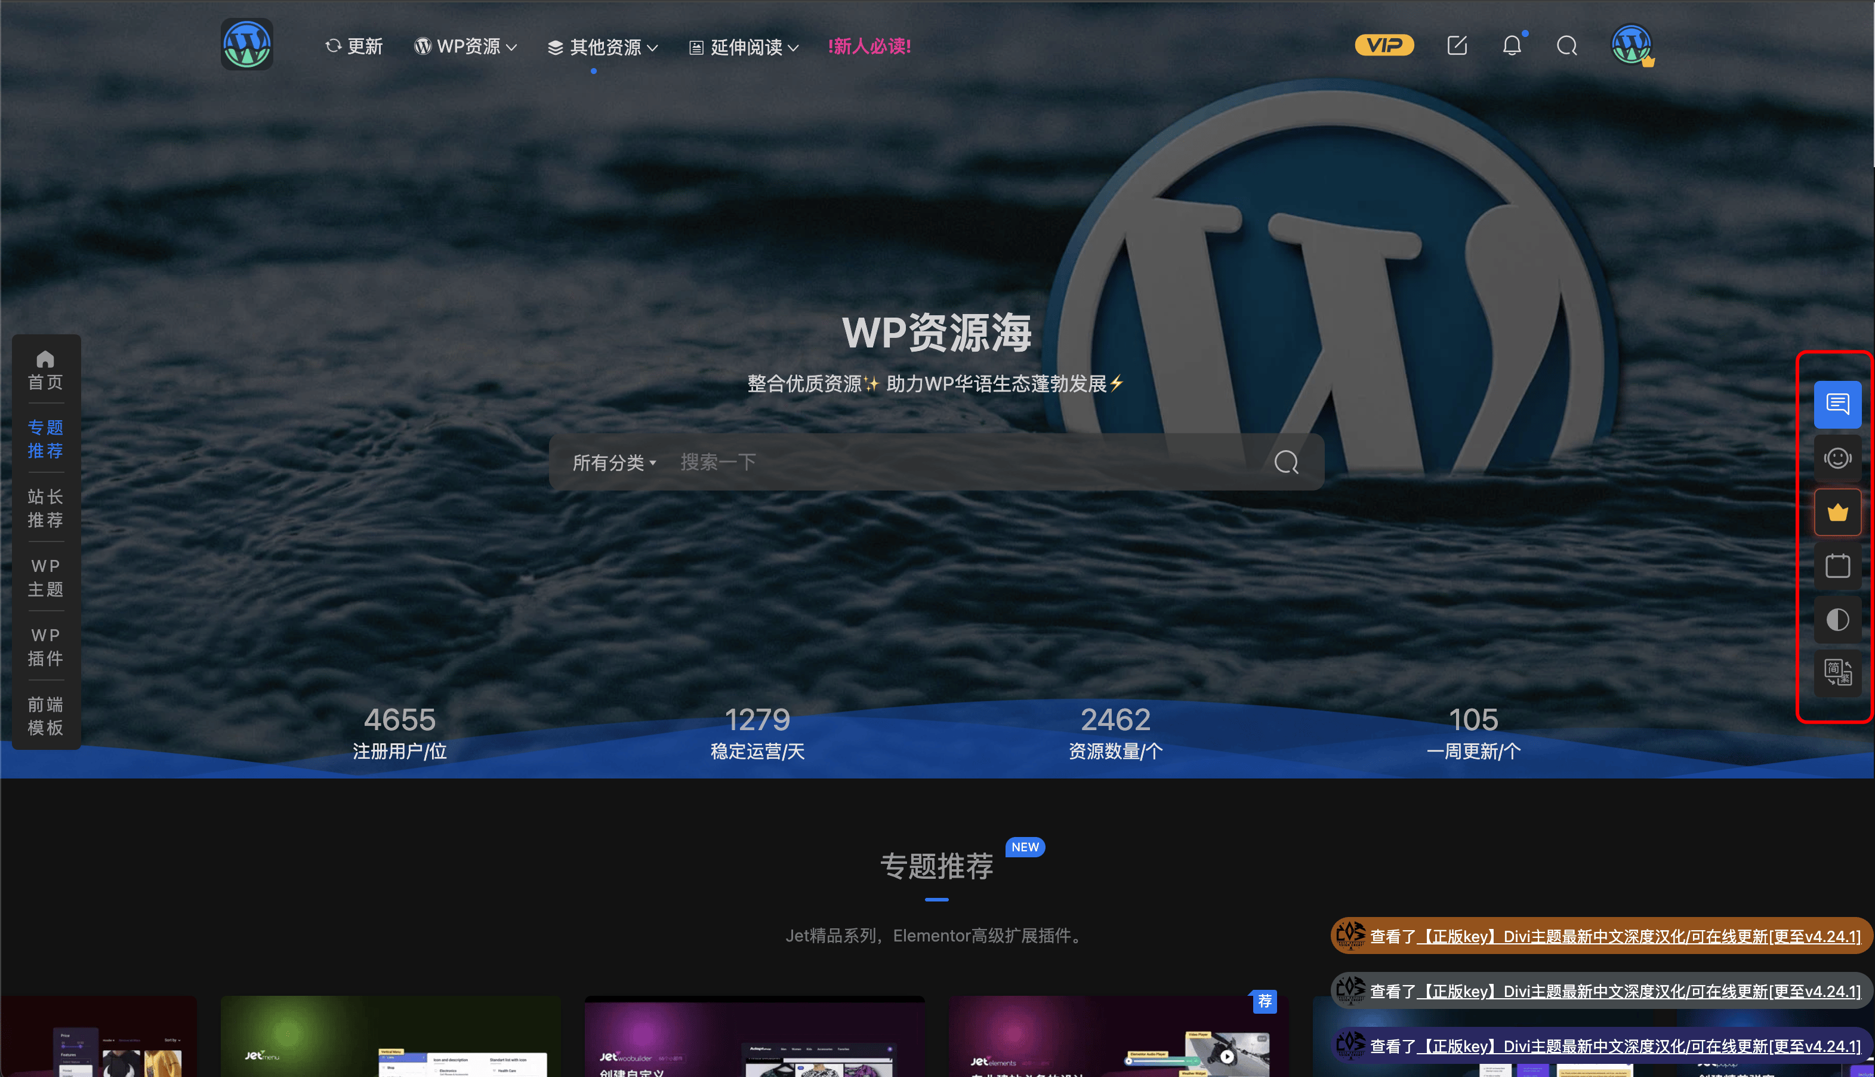Image resolution: width=1875 pixels, height=1077 pixels.
Task: Click the NEW badge beside 专题推荐
Action: click(x=1025, y=847)
